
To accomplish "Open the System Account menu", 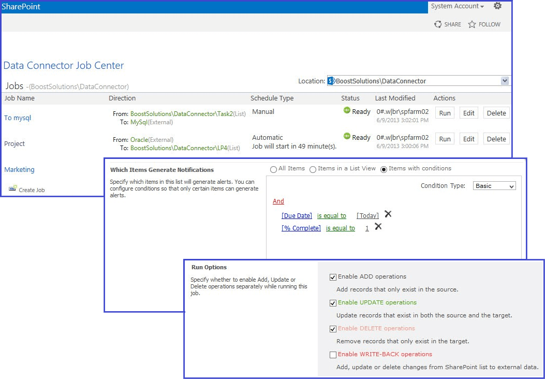I will tap(458, 6).
